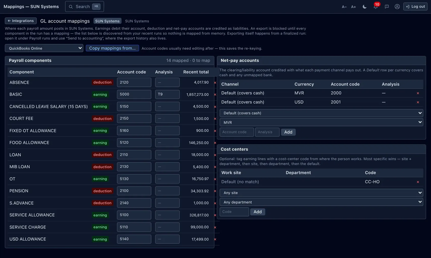Image resolution: width=431 pixels, height=258 pixels.
Task: Open the Search box
Action: point(85,7)
